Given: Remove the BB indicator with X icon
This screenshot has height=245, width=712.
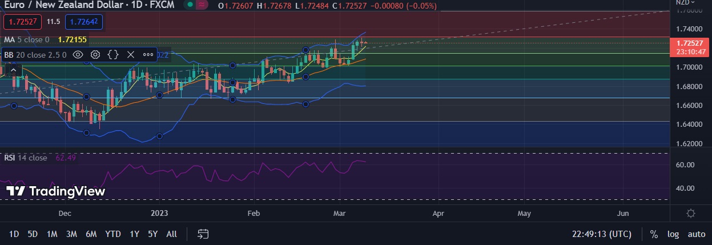Looking at the screenshot, I should tap(130, 55).
